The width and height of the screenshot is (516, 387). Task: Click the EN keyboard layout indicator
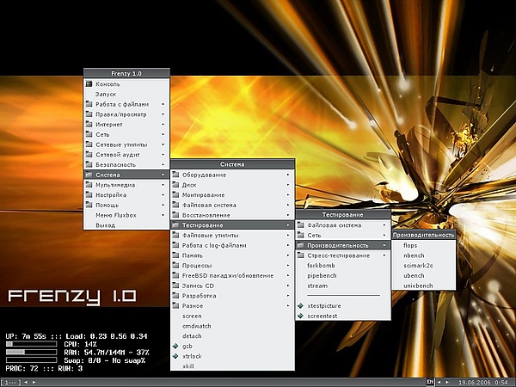(429, 381)
